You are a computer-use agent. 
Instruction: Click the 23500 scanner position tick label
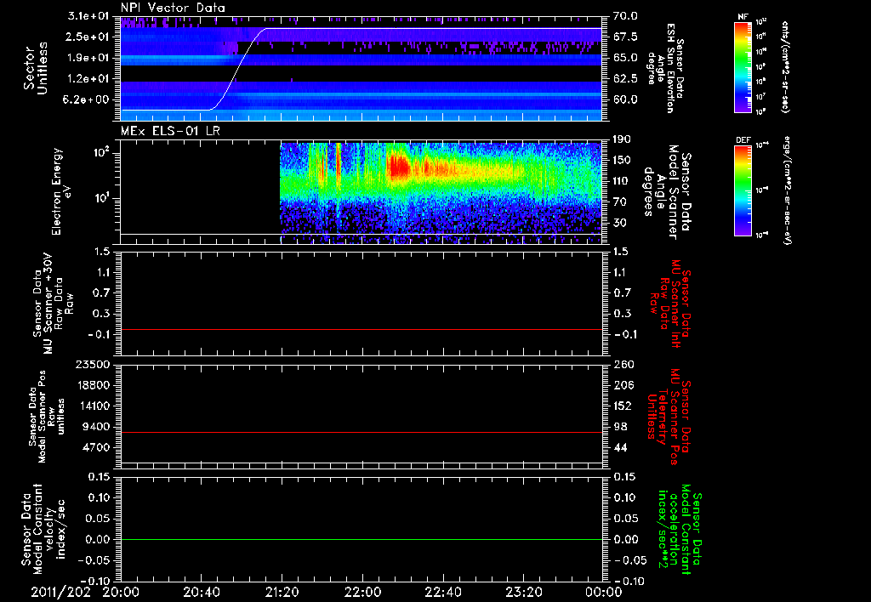click(x=94, y=365)
